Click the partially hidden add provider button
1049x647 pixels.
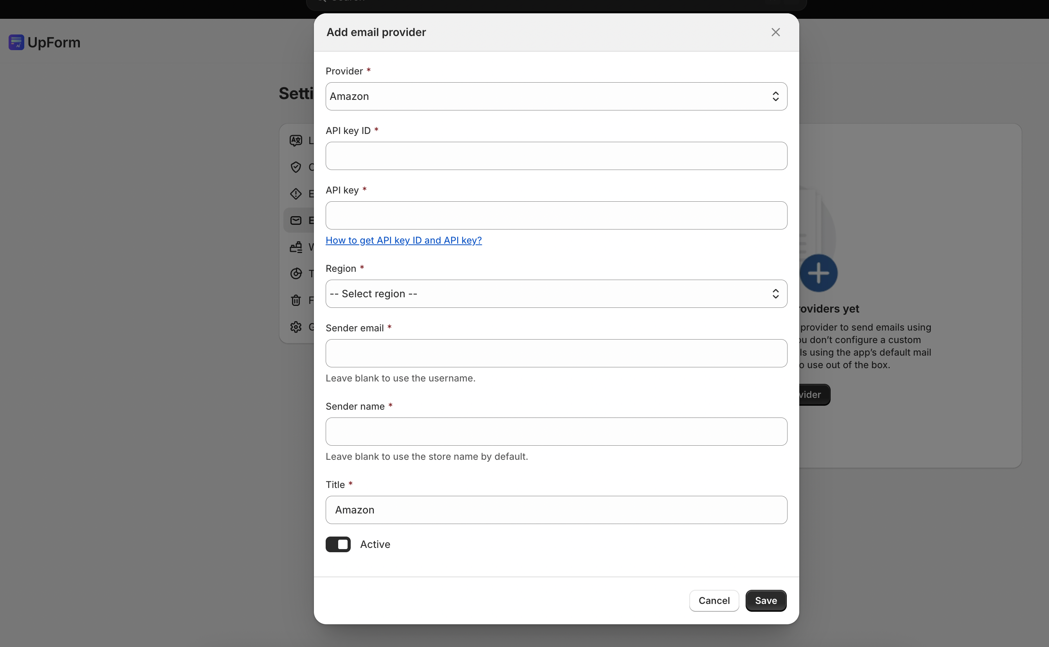coord(814,394)
